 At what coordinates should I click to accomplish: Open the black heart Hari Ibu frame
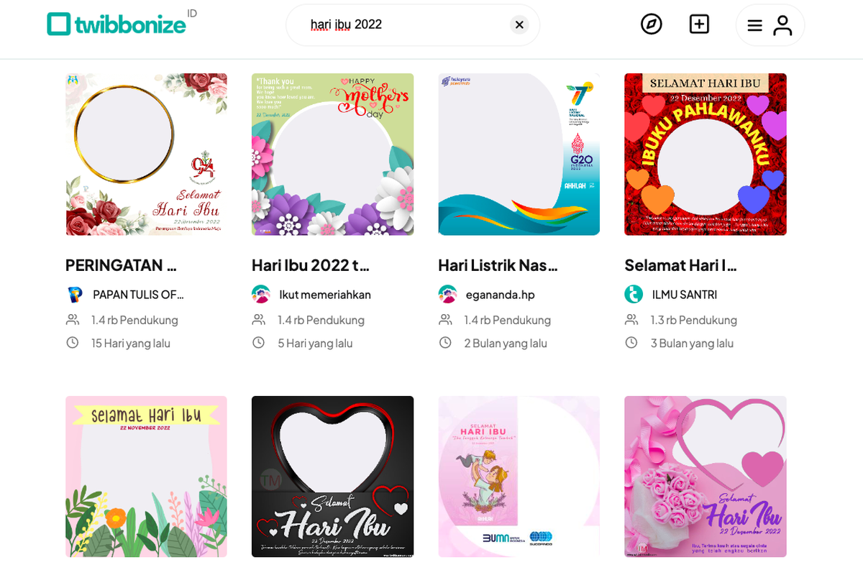332,477
